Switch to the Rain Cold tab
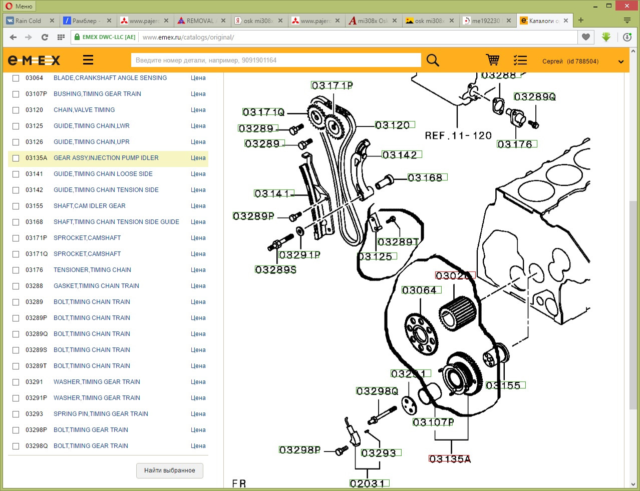Viewport: 640px width, 491px height. (28, 20)
